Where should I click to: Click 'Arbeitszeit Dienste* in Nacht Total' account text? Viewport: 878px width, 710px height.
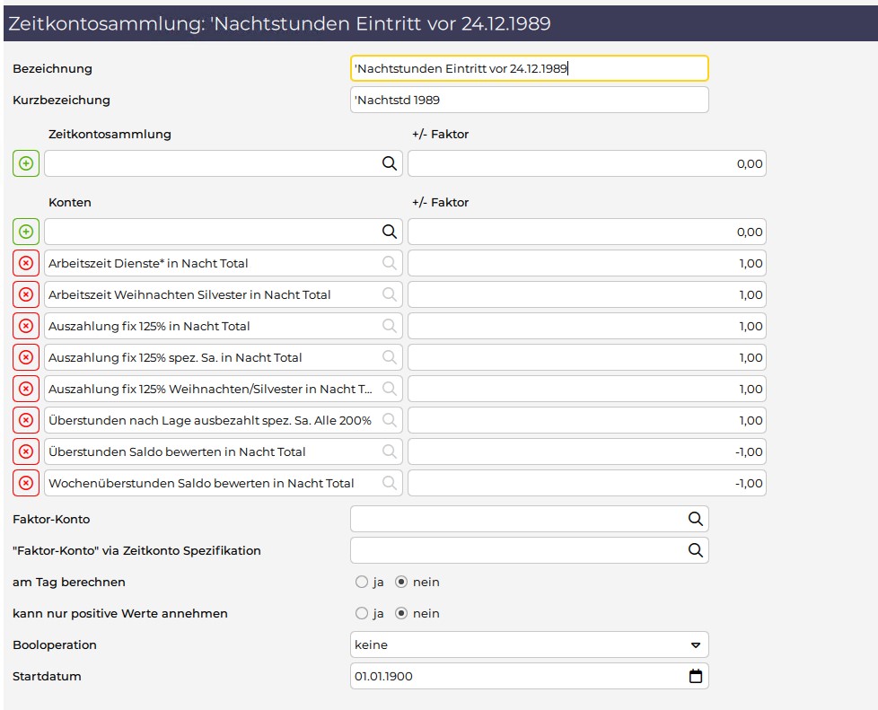coord(148,263)
